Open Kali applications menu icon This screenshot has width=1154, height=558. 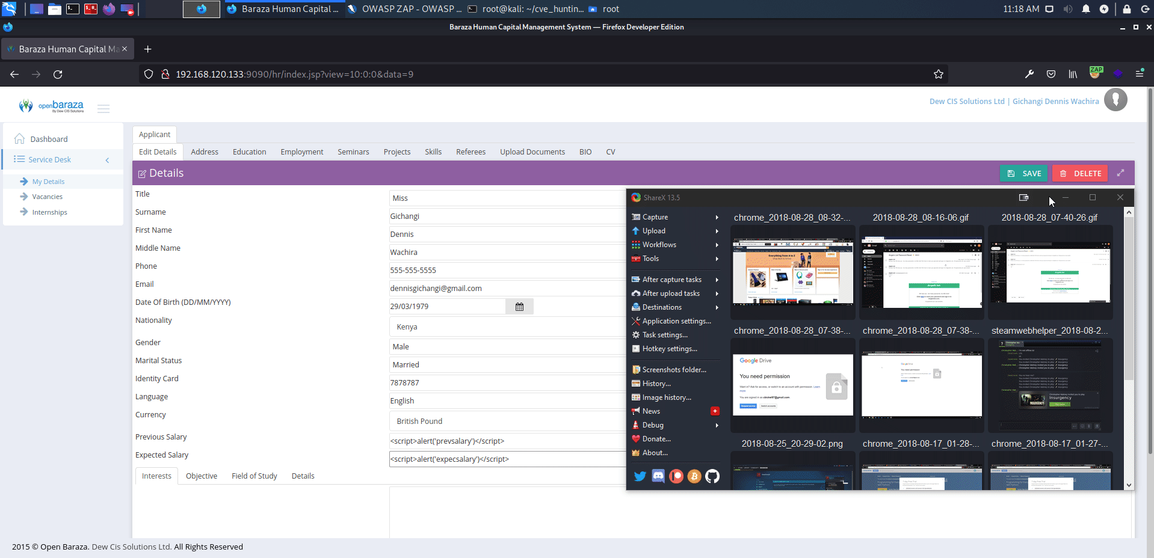click(x=9, y=9)
